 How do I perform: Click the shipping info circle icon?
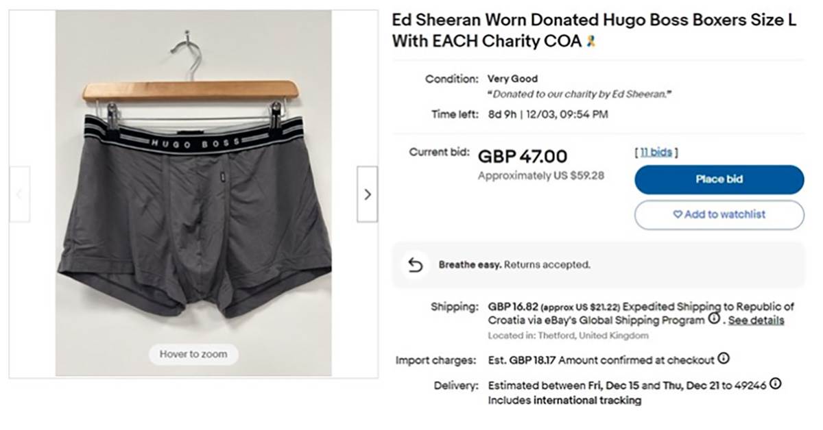pos(714,319)
